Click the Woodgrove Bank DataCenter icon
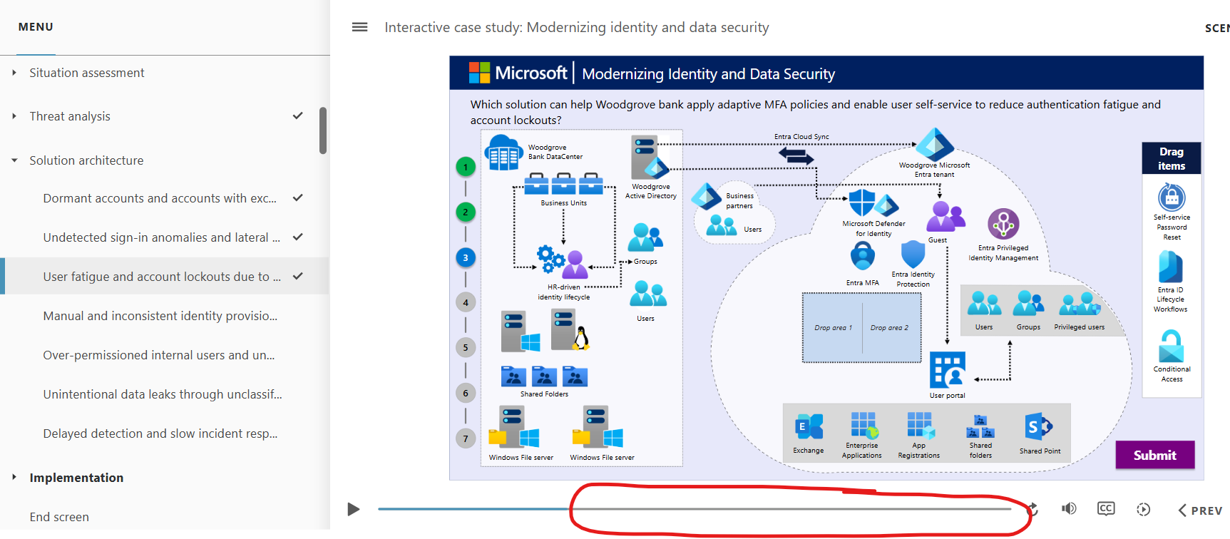This screenshot has height=539, width=1230. pyautogui.click(x=503, y=153)
